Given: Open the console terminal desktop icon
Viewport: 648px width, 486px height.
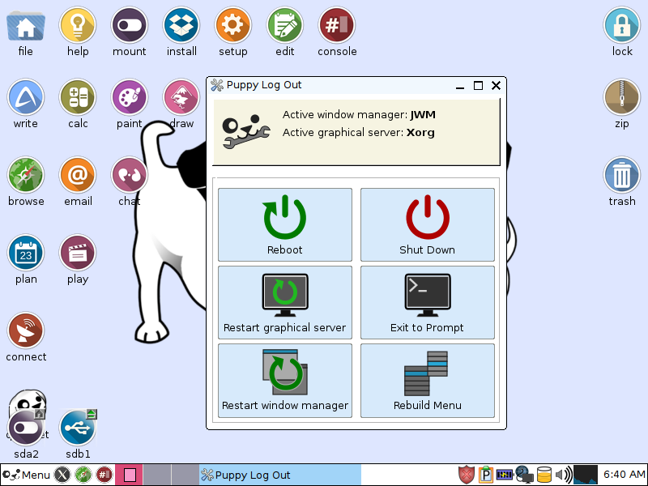Looking at the screenshot, I should (337, 25).
